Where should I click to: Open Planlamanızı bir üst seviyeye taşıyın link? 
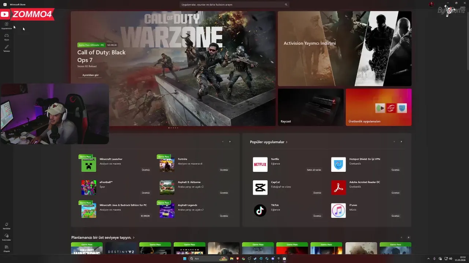coord(103,237)
